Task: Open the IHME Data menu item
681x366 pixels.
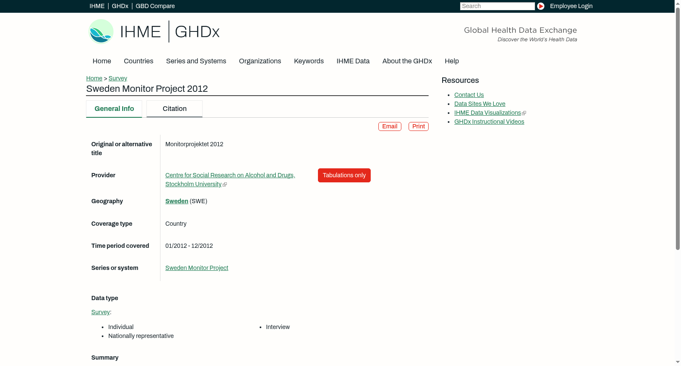Action: pos(353,61)
